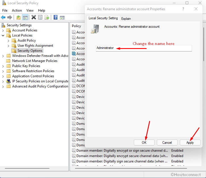
Task: Click the Account Policies folder icon
Action: click(9, 30)
